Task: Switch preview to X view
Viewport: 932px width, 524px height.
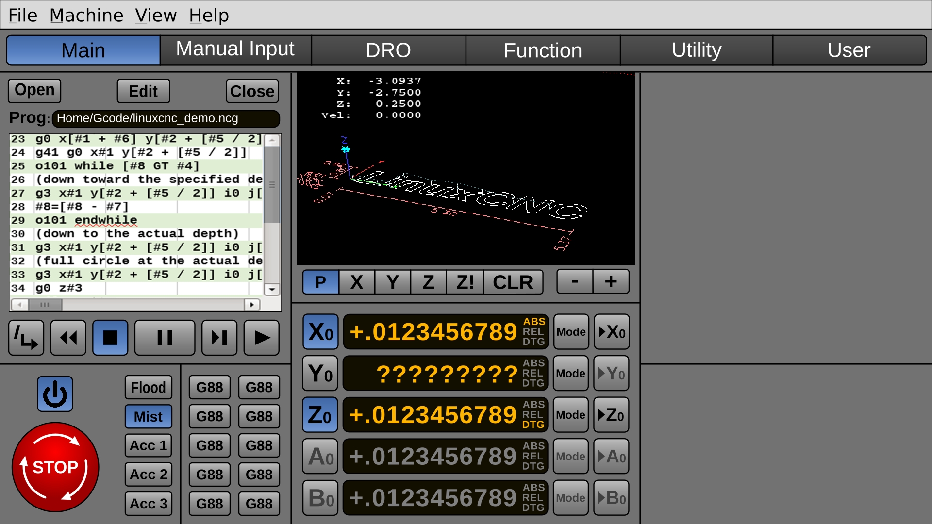Action: (x=357, y=282)
